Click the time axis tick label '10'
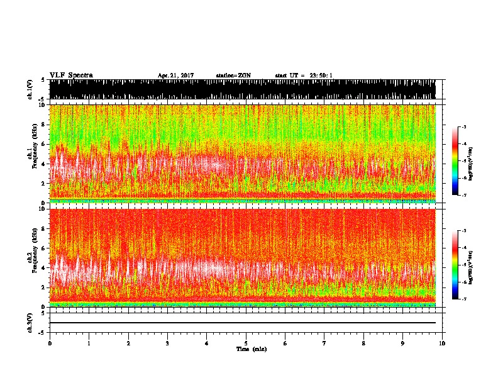The height and width of the screenshot is (385, 498). [442, 343]
